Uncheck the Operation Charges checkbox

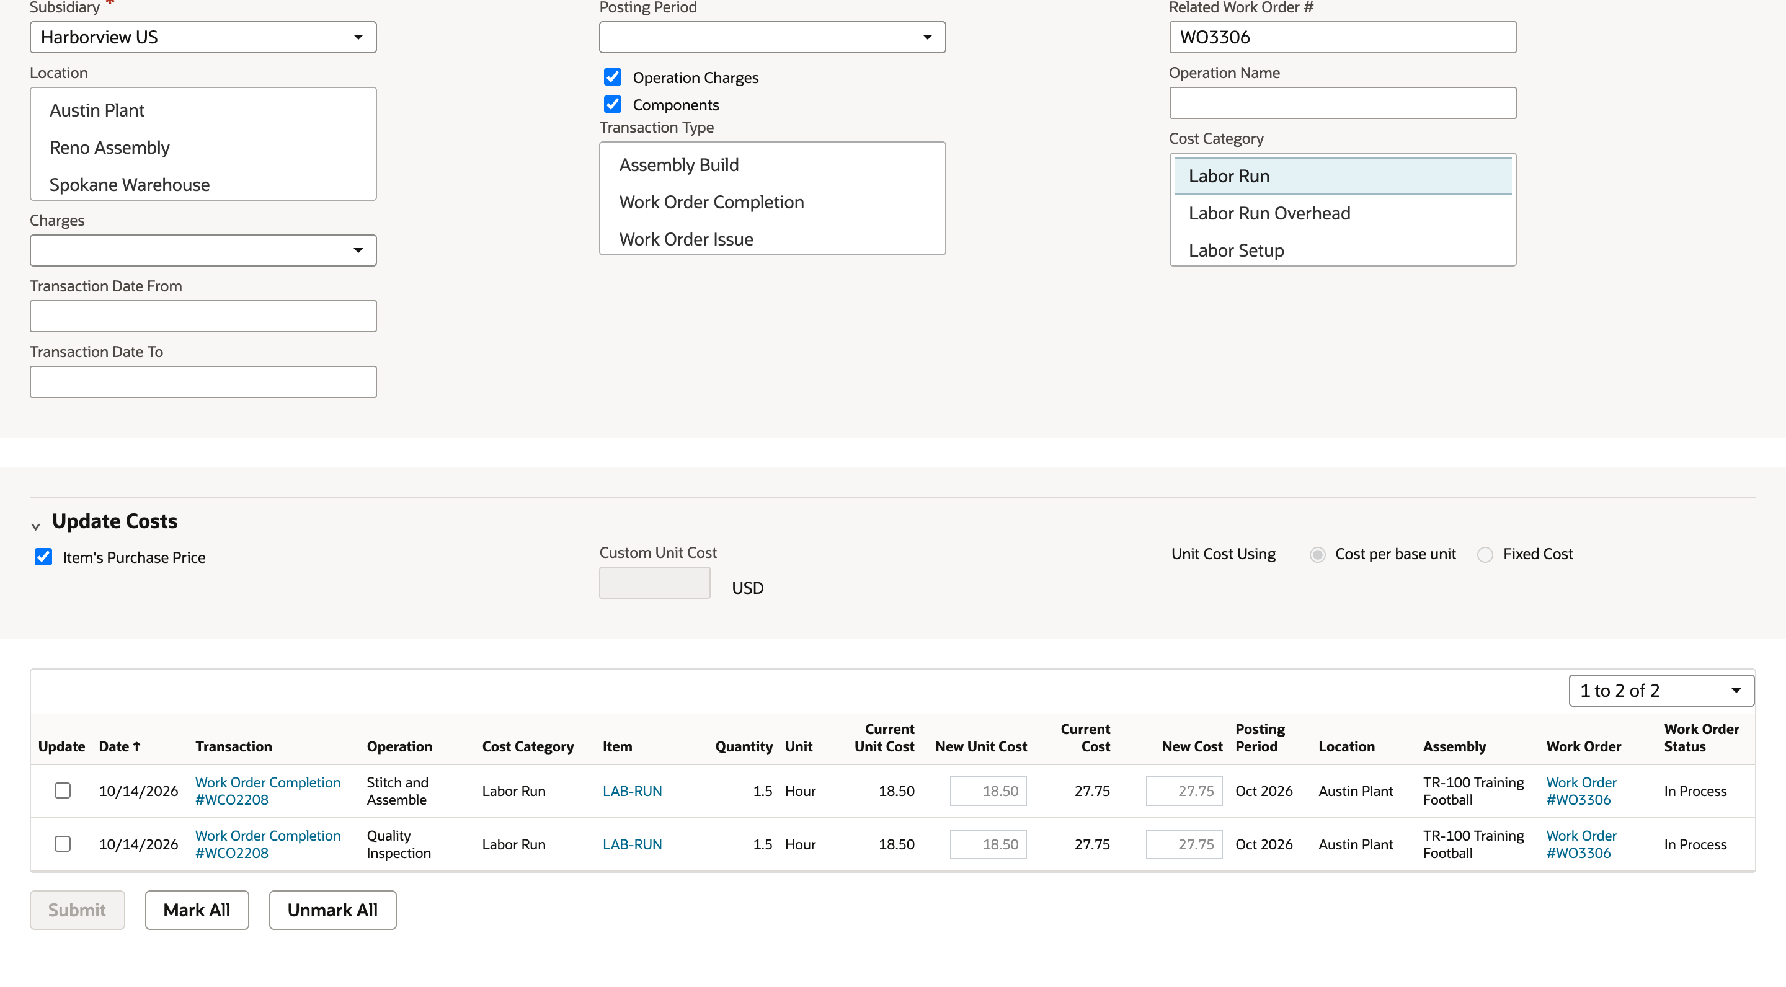tap(612, 77)
